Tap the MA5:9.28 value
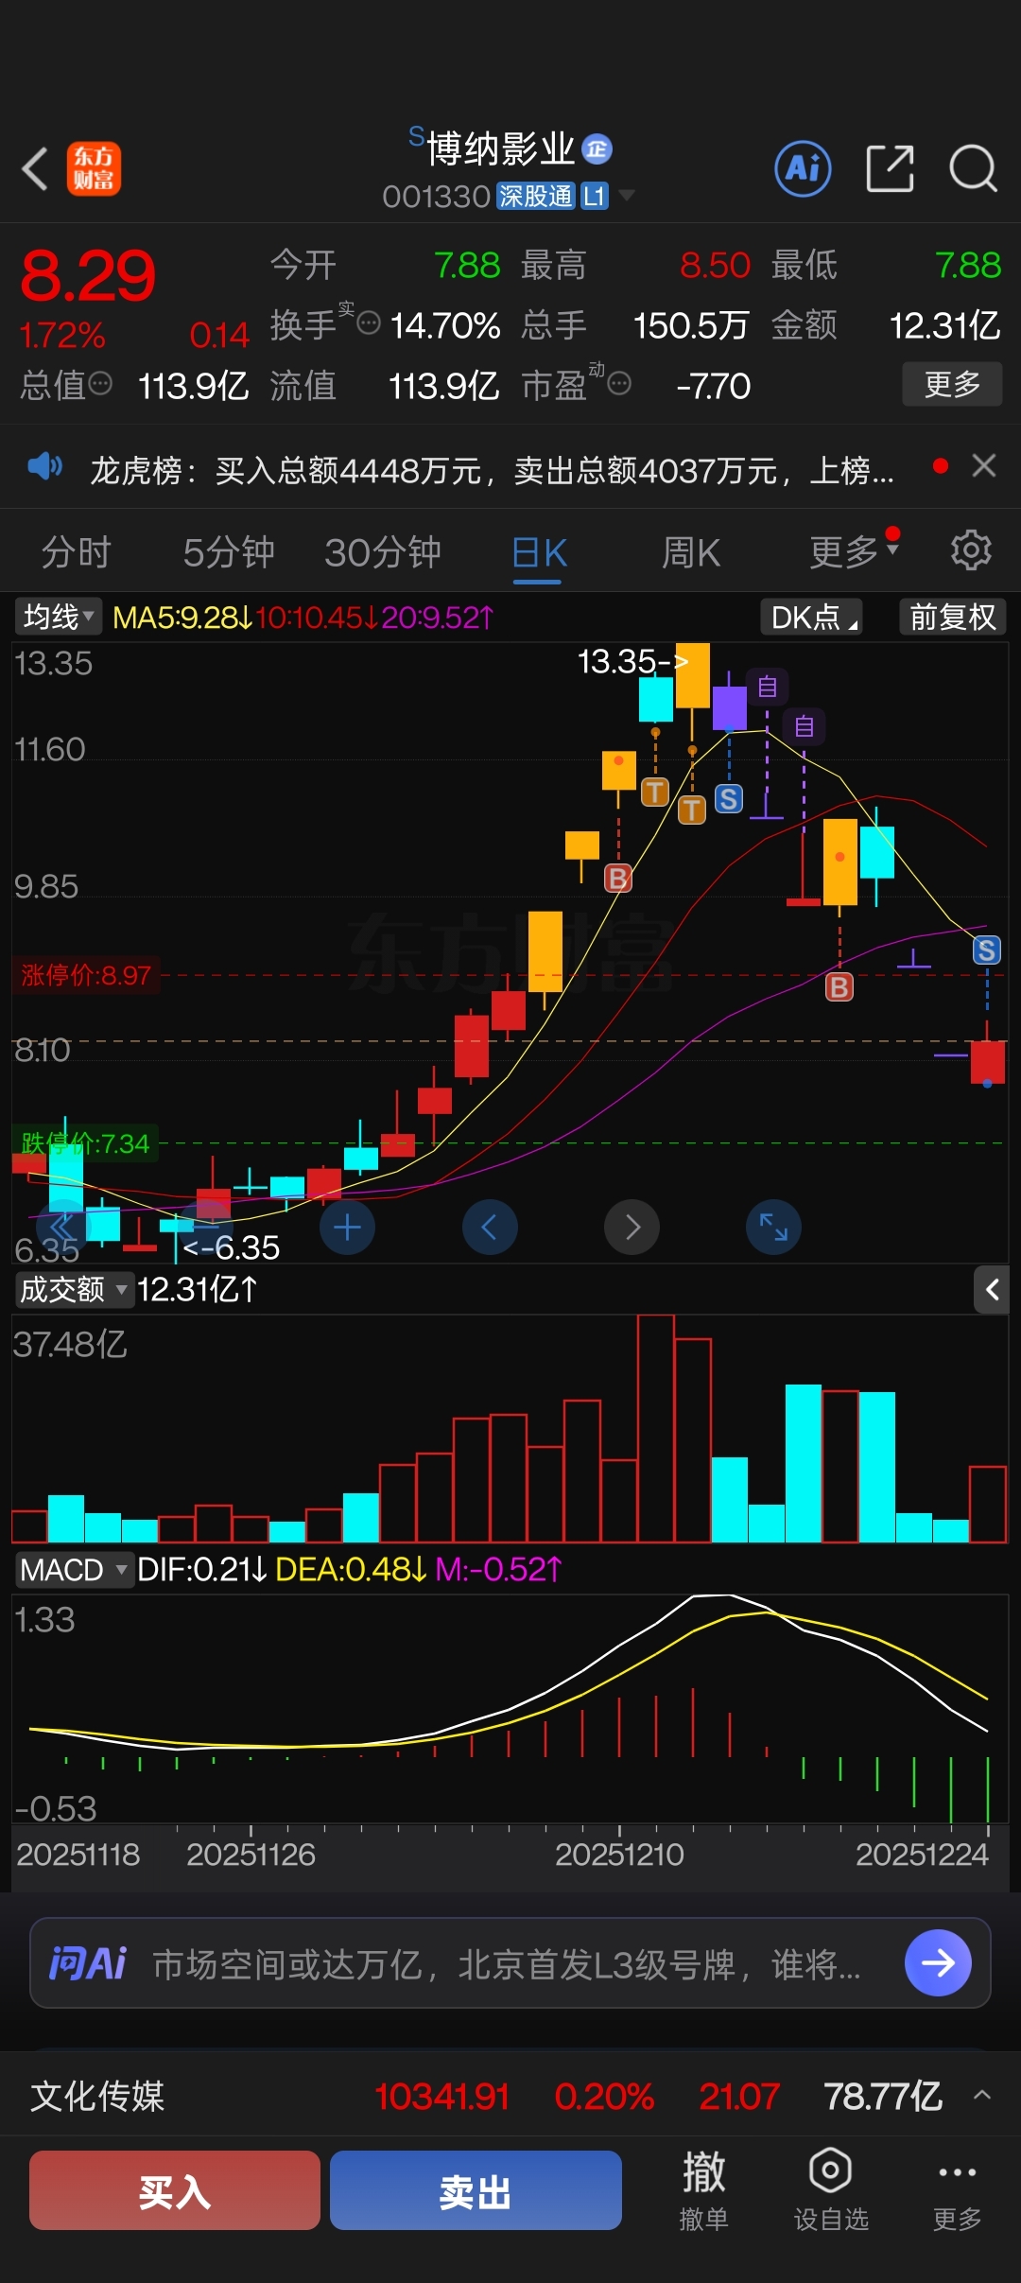Viewport: 1021px width, 2283px height. pos(182,618)
